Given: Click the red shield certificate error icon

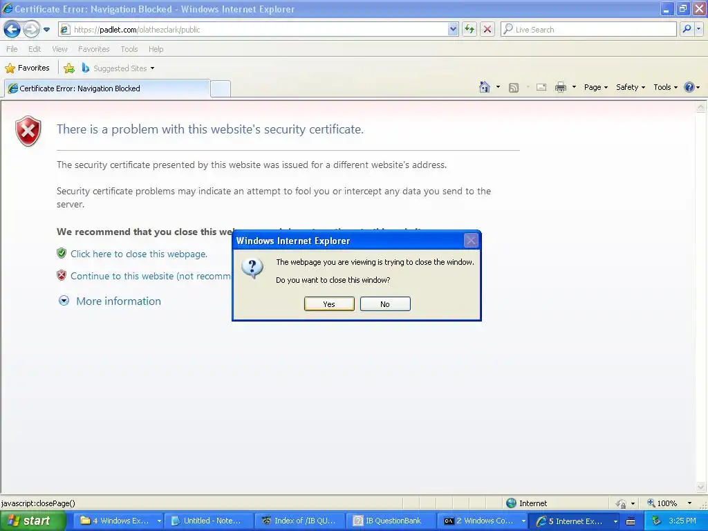Looking at the screenshot, I should pyautogui.click(x=28, y=131).
